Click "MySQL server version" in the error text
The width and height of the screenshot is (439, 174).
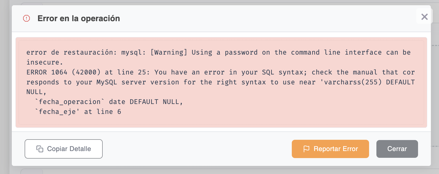coord(138,82)
